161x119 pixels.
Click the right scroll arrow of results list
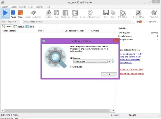pos(113,111)
